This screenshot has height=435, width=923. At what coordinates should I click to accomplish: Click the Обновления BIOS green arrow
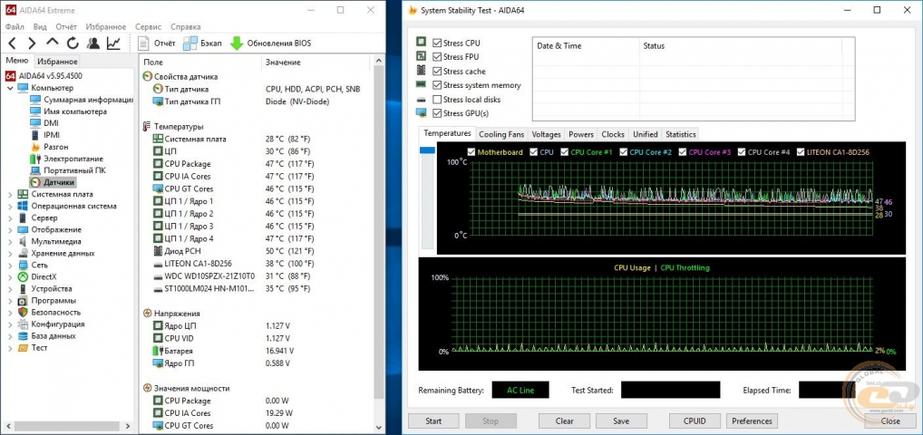pos(237,43)
